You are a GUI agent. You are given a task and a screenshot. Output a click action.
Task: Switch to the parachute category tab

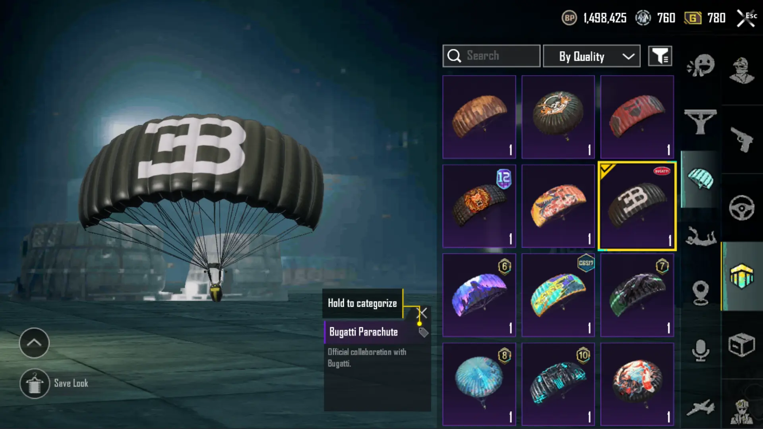(x=701, y=179)
